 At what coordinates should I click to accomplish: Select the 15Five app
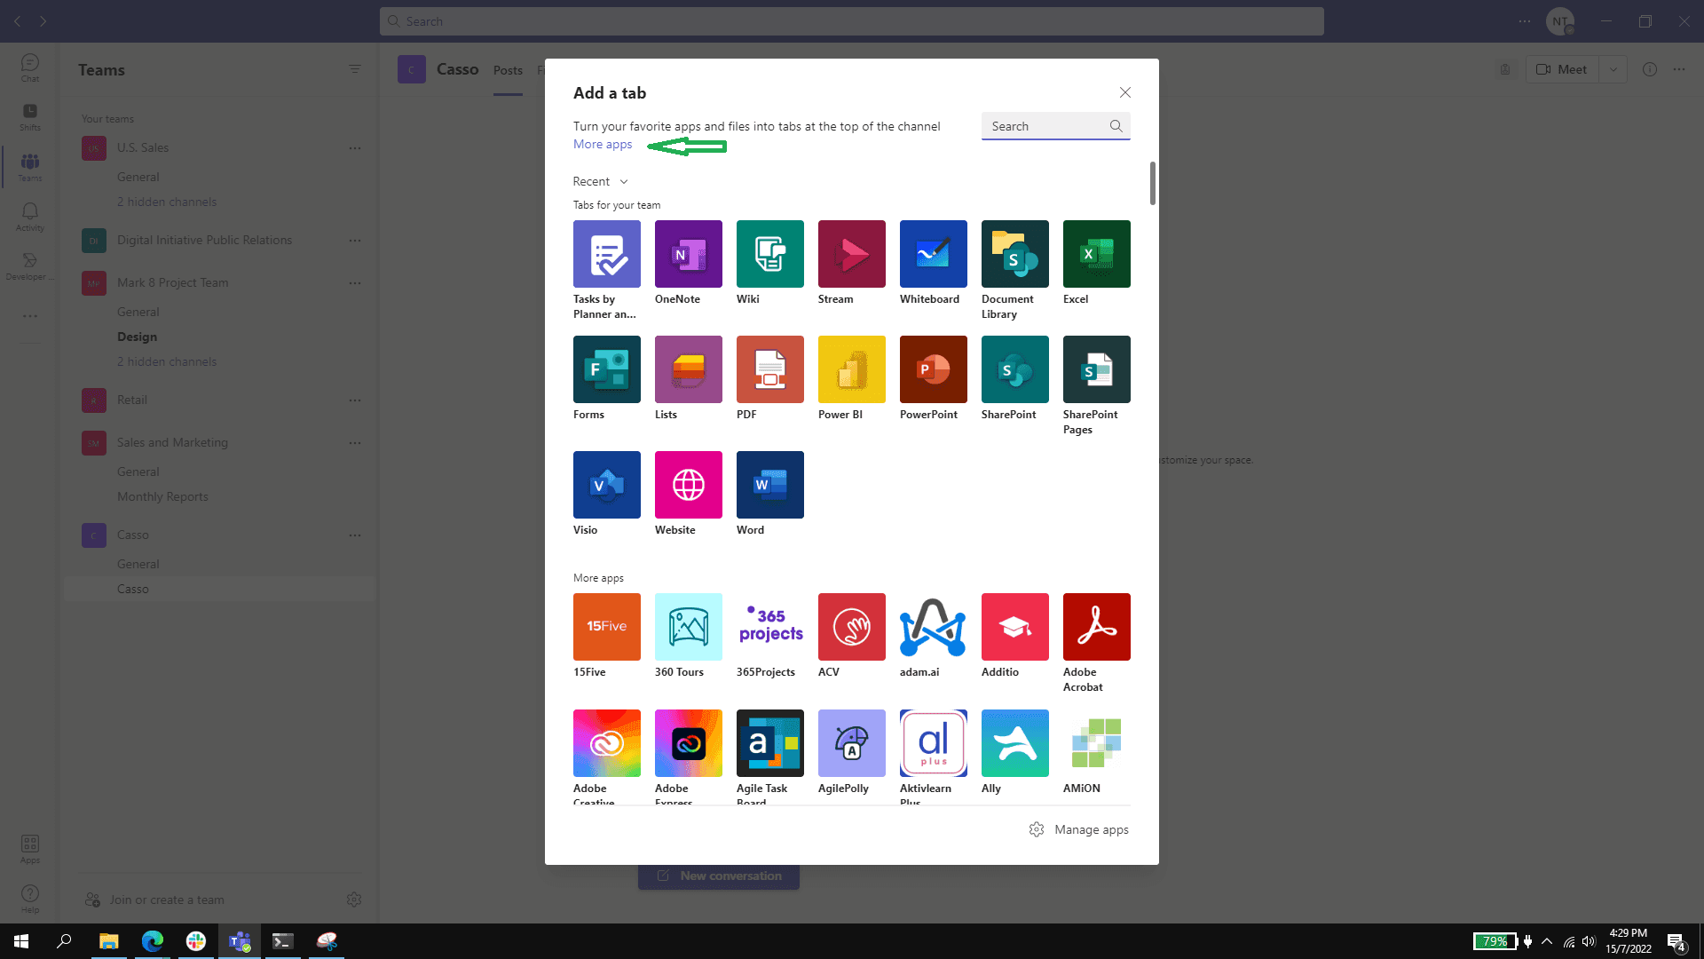(607, 627)
